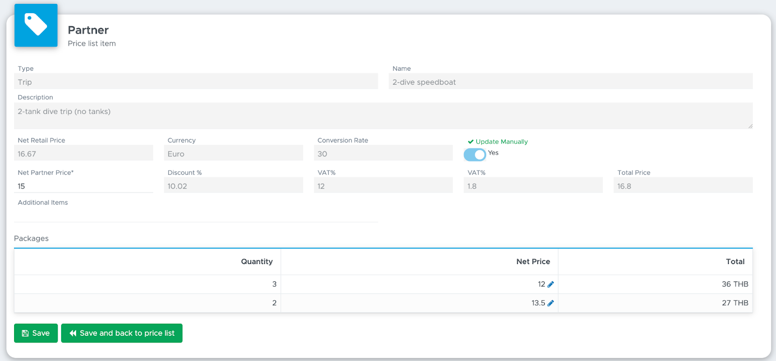This screenshot has height=361, width=776.
Task: Toggle the Update Manually switch
Action: pos(474,155)
